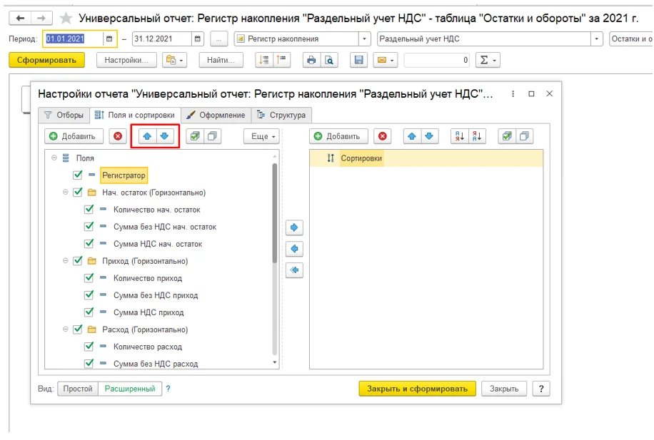Open print preview icon

pos(329,60)
